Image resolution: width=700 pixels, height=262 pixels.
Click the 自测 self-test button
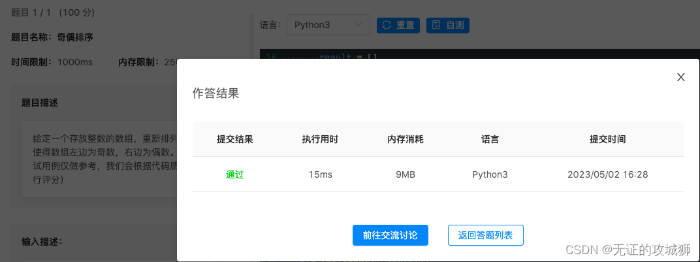448,25
